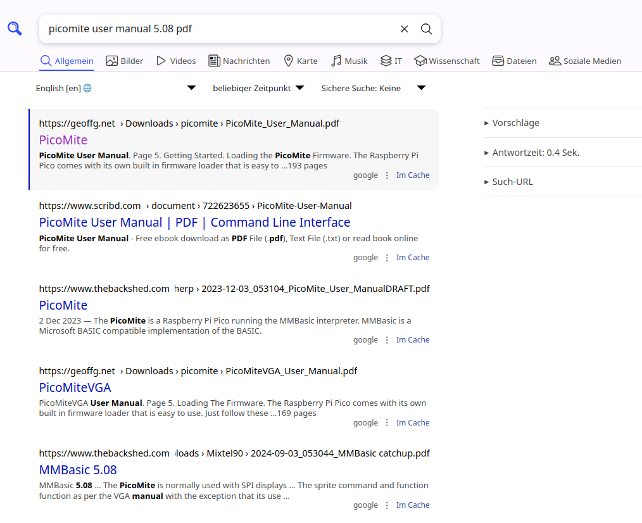This screenshot has height=523, width=642.
Task: Click the google engine label on MMBasic 5.08 result
Action: pyautogui.click(x=365, y=505)
